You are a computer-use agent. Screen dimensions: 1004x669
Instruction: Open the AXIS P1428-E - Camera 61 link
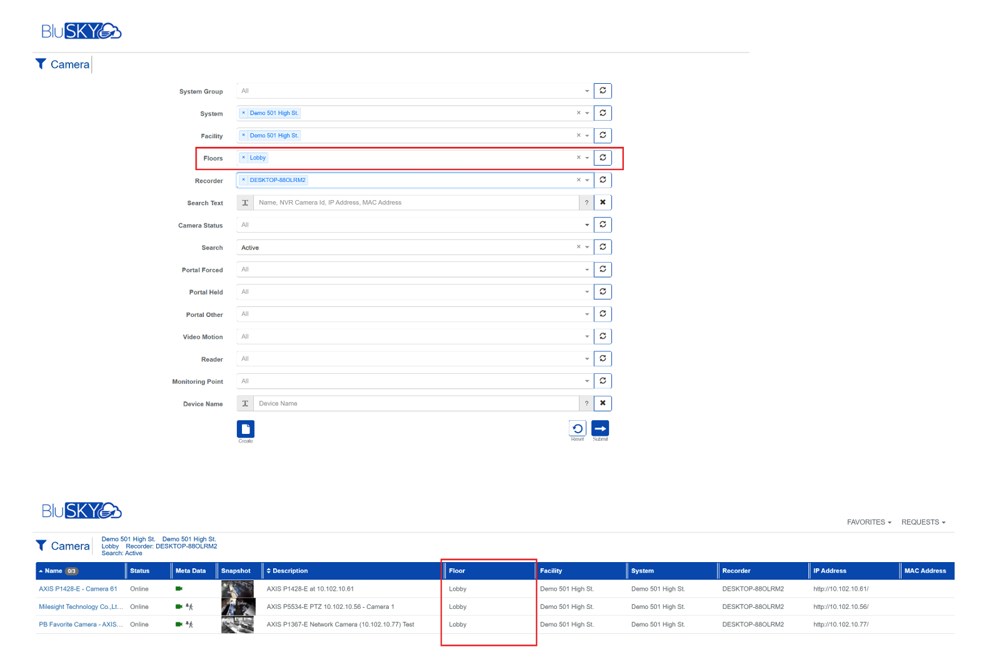pyautogui.click(x=77, y=588)
